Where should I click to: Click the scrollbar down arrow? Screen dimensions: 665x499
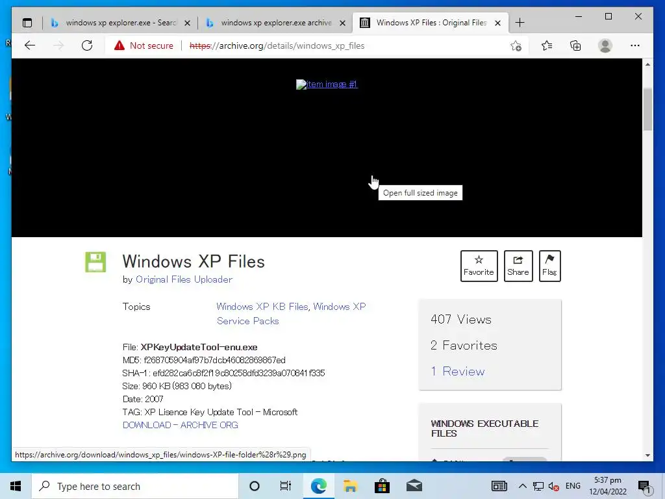pos(647,455)
